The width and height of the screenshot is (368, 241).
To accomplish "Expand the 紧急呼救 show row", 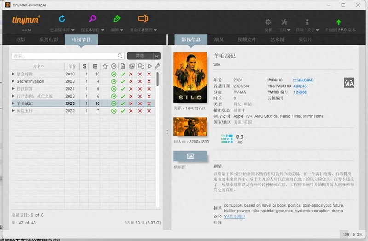I will (13, 74).
